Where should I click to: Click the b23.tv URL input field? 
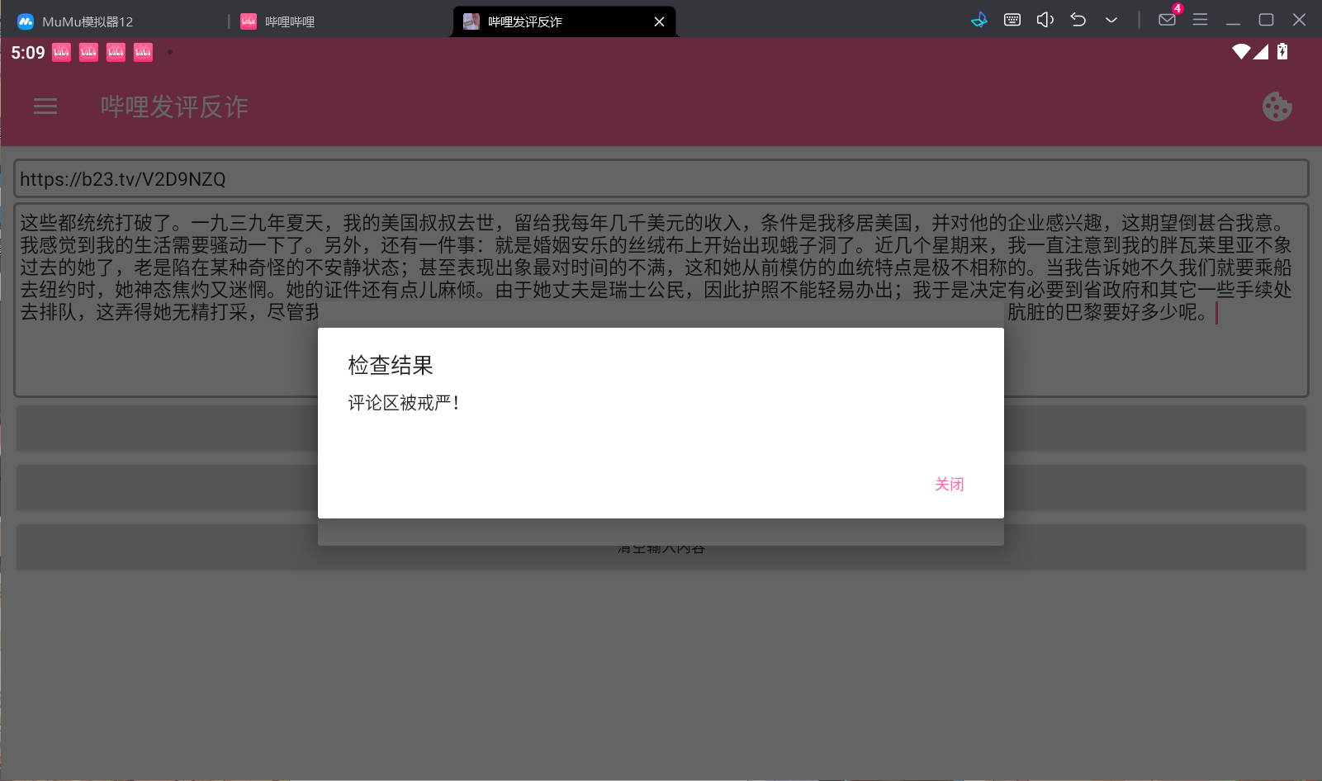[x=661, y=179]
